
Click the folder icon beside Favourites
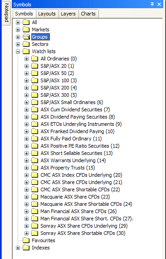26,240
